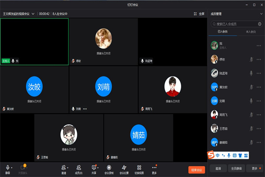Screen dimensions: 265x177
Task: Open three-dot menu for member 黄汝姣
Action: coord(259,87)
